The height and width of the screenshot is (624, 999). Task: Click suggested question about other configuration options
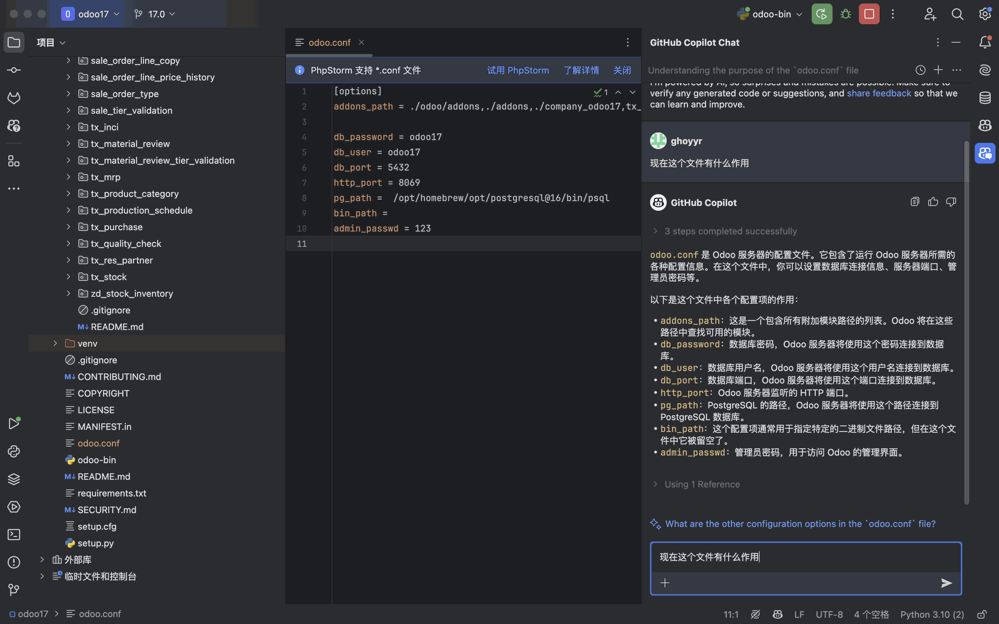tap(800, 524)
